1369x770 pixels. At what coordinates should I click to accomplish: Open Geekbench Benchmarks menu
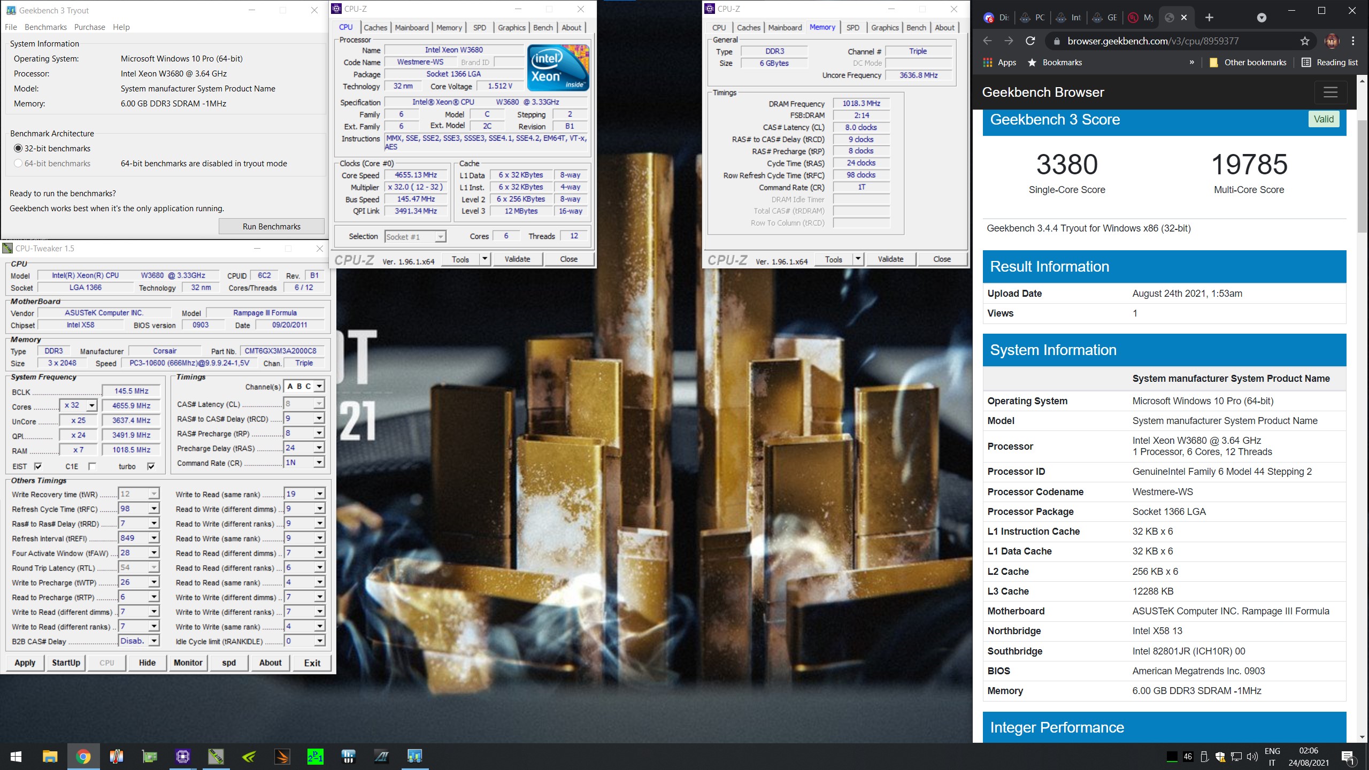point(45,27)
